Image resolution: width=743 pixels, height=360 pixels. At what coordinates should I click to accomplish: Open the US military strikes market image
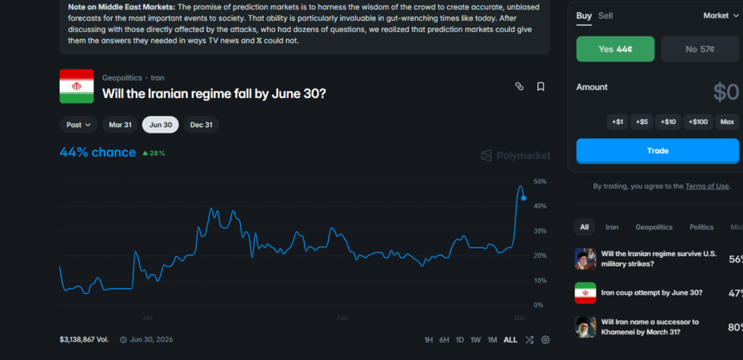(x=585, y=258)
